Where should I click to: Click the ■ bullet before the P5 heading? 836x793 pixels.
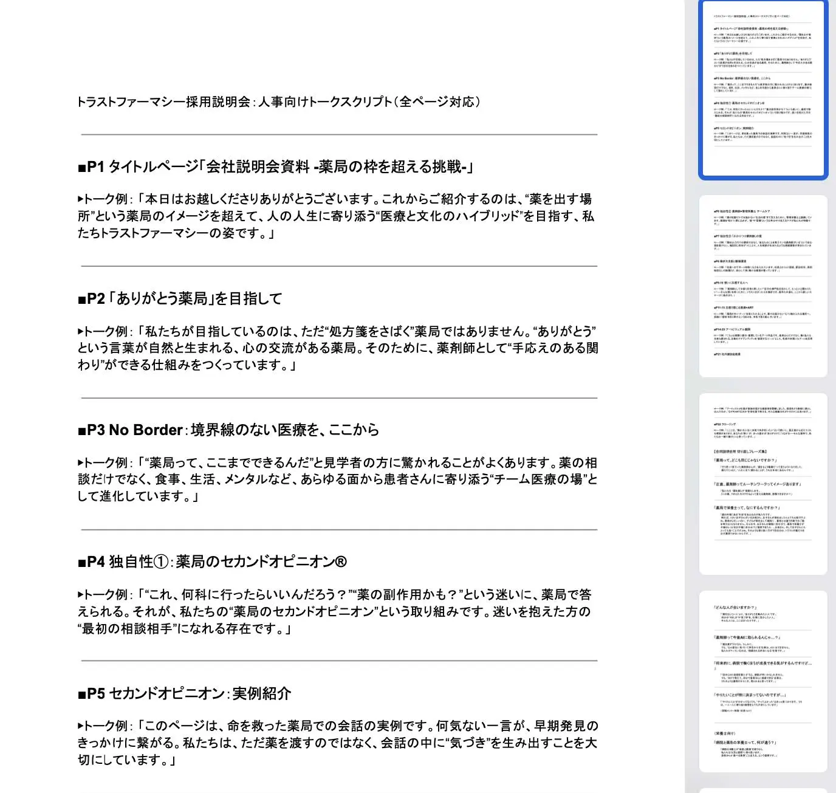[82, 695]
